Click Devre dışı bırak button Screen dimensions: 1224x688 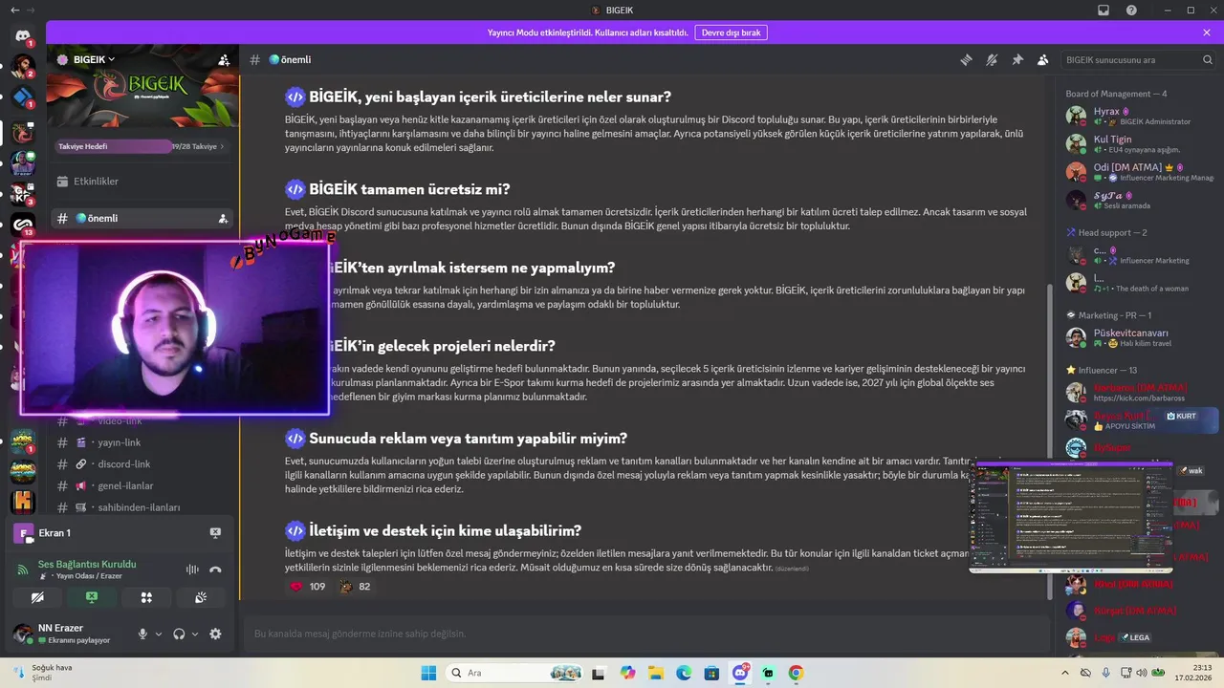[x=731, y=32]
